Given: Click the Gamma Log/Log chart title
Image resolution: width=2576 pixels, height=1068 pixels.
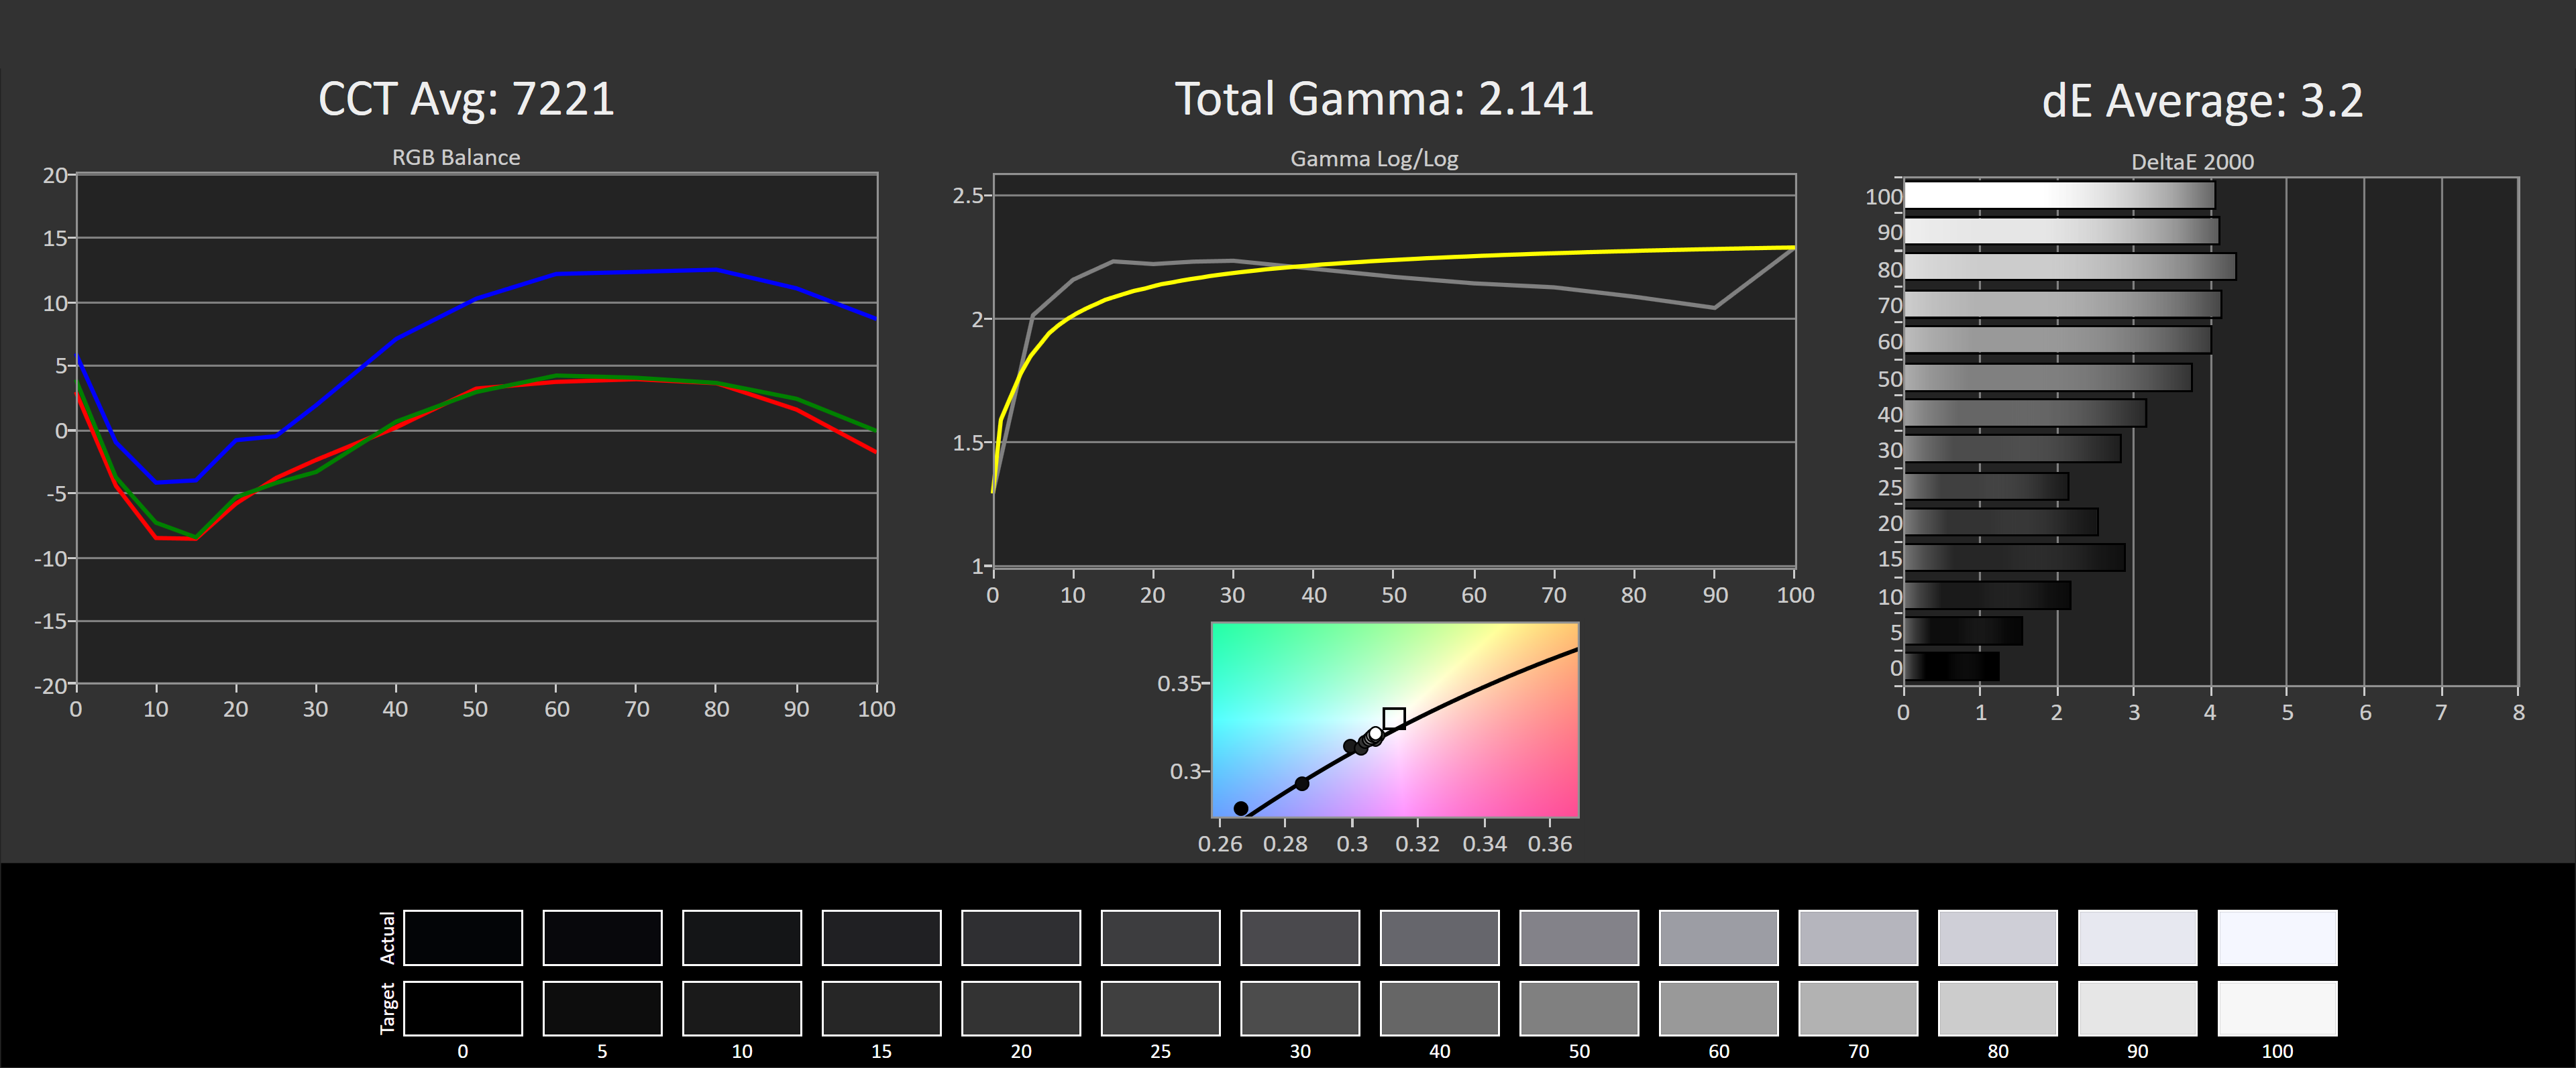Looking at the screenshot, I should tap(1374, 158).
